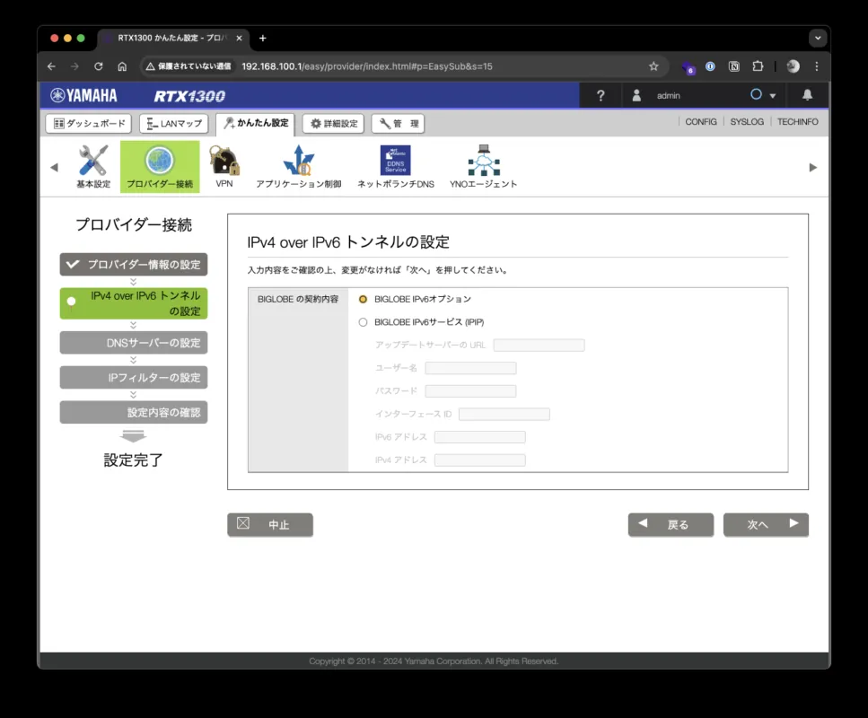The width and height of the screenshot is (868, 718).
Task: Switch to the 詳細設定 tab
Action: [x=333, y=124]
